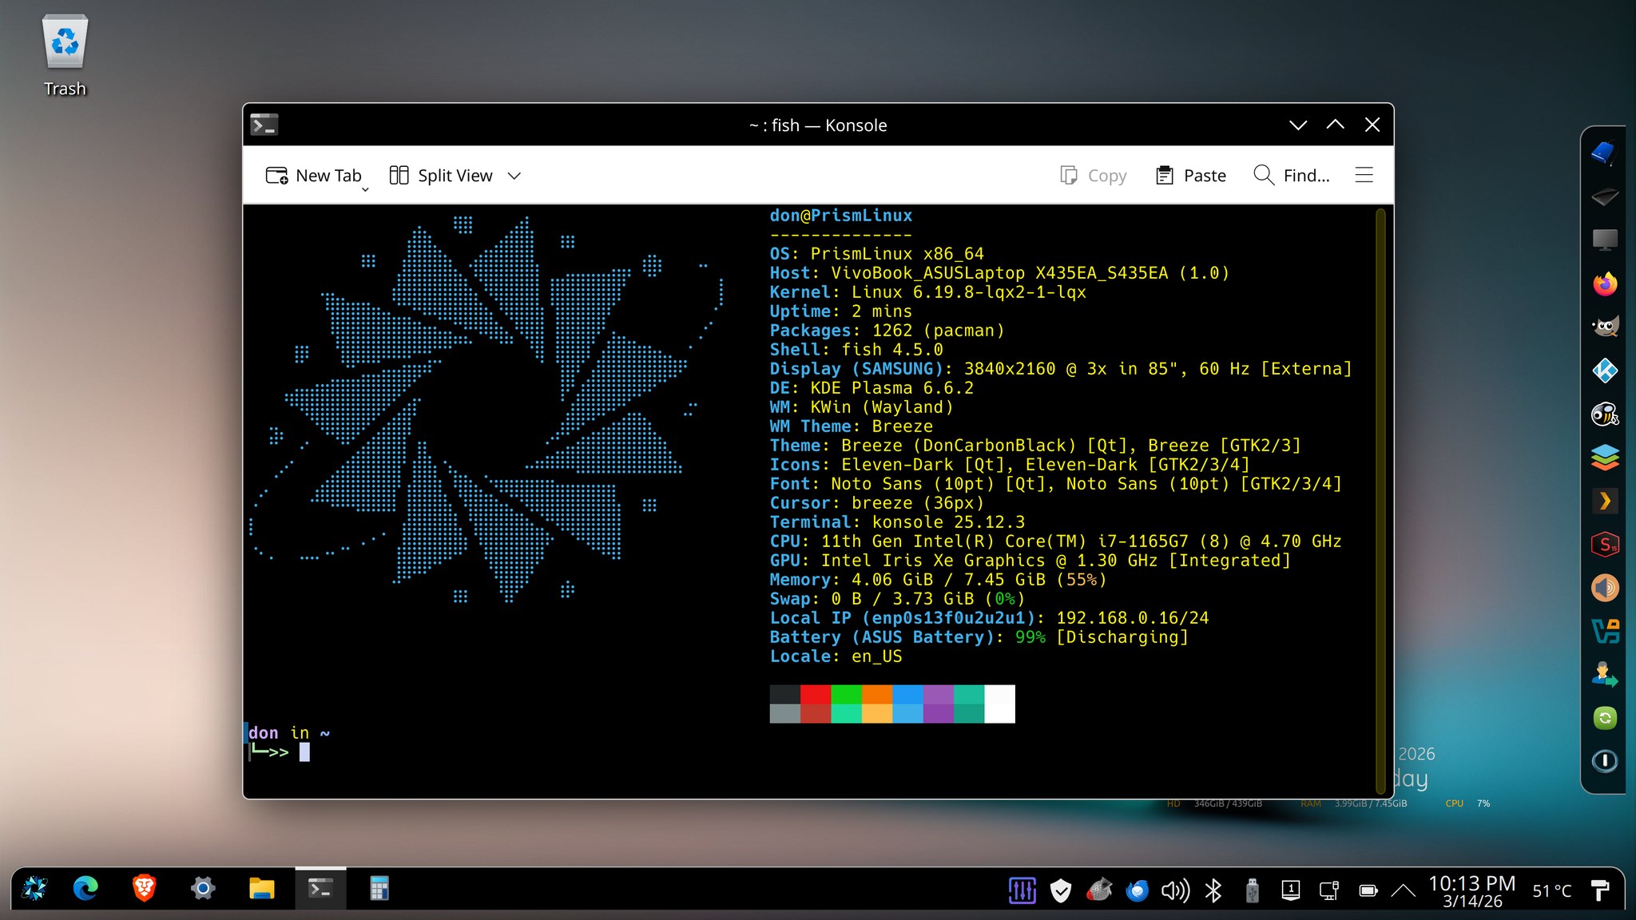This screenshot has width=1636, height=920.
Task: Click the 'DE: KDE Plasma 6.6.2' line
Action: click(x=872, y=388)
